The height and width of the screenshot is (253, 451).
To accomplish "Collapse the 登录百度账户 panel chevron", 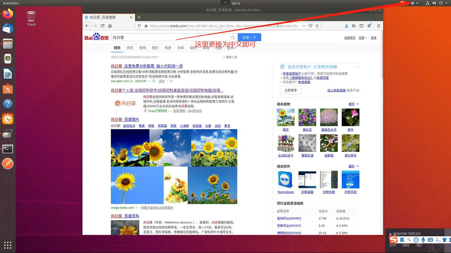I will [357, 67].
